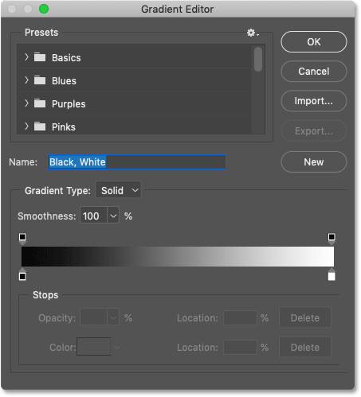Create a gradient with New button
Viewport: 361px width, 397px height.
(314, 162)
